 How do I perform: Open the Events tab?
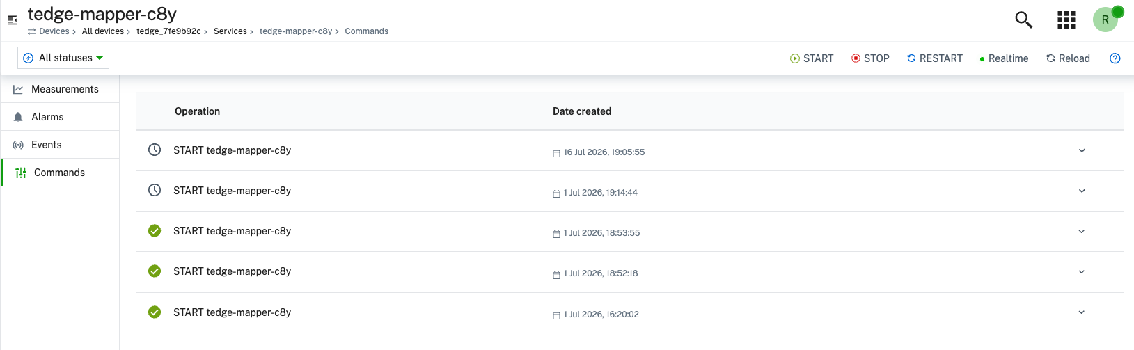(x=60, y=145)
